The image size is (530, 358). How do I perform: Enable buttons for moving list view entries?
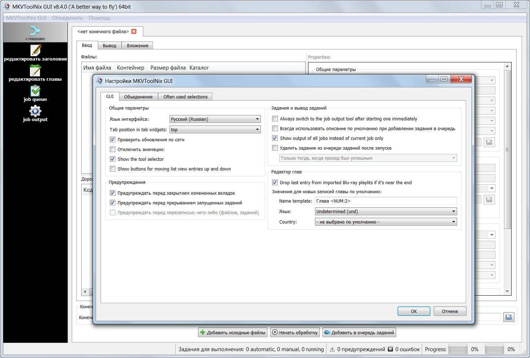pos(113,169)
